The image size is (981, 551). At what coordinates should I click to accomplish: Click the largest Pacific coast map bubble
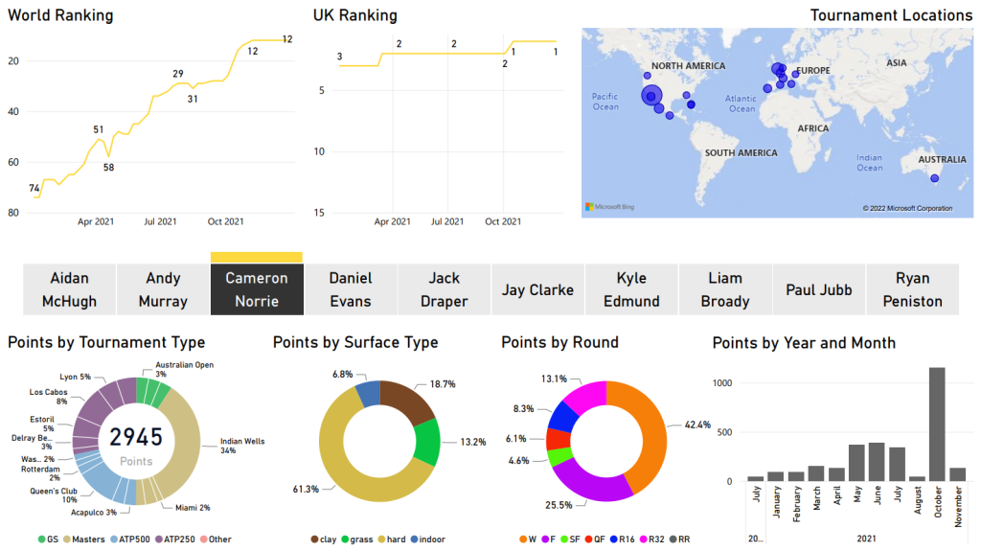[x=651, y=95]
